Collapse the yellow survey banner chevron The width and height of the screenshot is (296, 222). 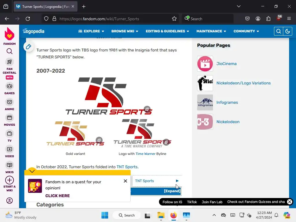coord(32,171)
